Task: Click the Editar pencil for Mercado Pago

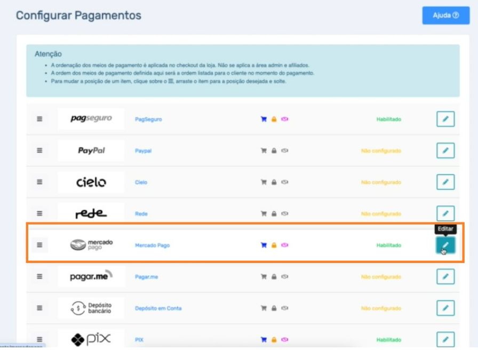Action: pyautogui.click(x=445, y=245)
